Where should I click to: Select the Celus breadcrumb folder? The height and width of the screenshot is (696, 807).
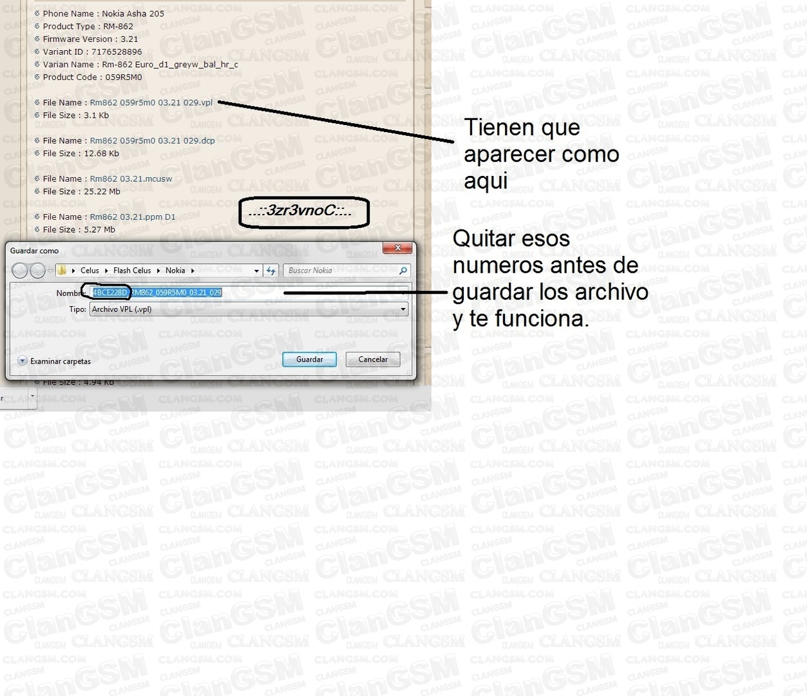pos(90,271)
